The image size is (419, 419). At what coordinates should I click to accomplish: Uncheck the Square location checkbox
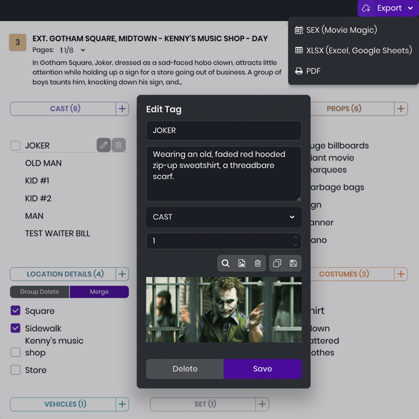15,311
